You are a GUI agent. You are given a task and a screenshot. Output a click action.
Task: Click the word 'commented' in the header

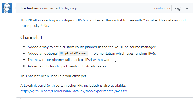tap(50, 8)
